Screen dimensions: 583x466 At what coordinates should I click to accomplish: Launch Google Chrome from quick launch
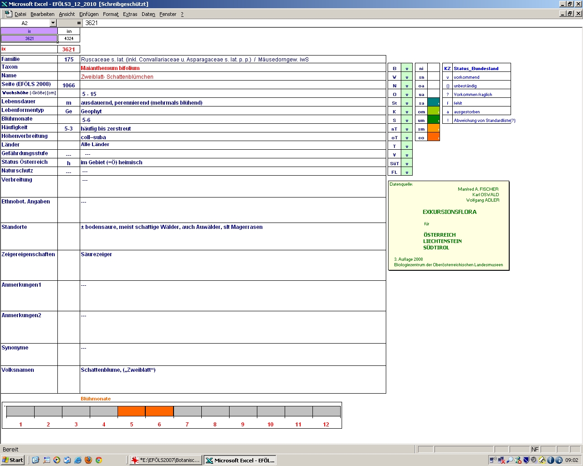pos(98,460)
